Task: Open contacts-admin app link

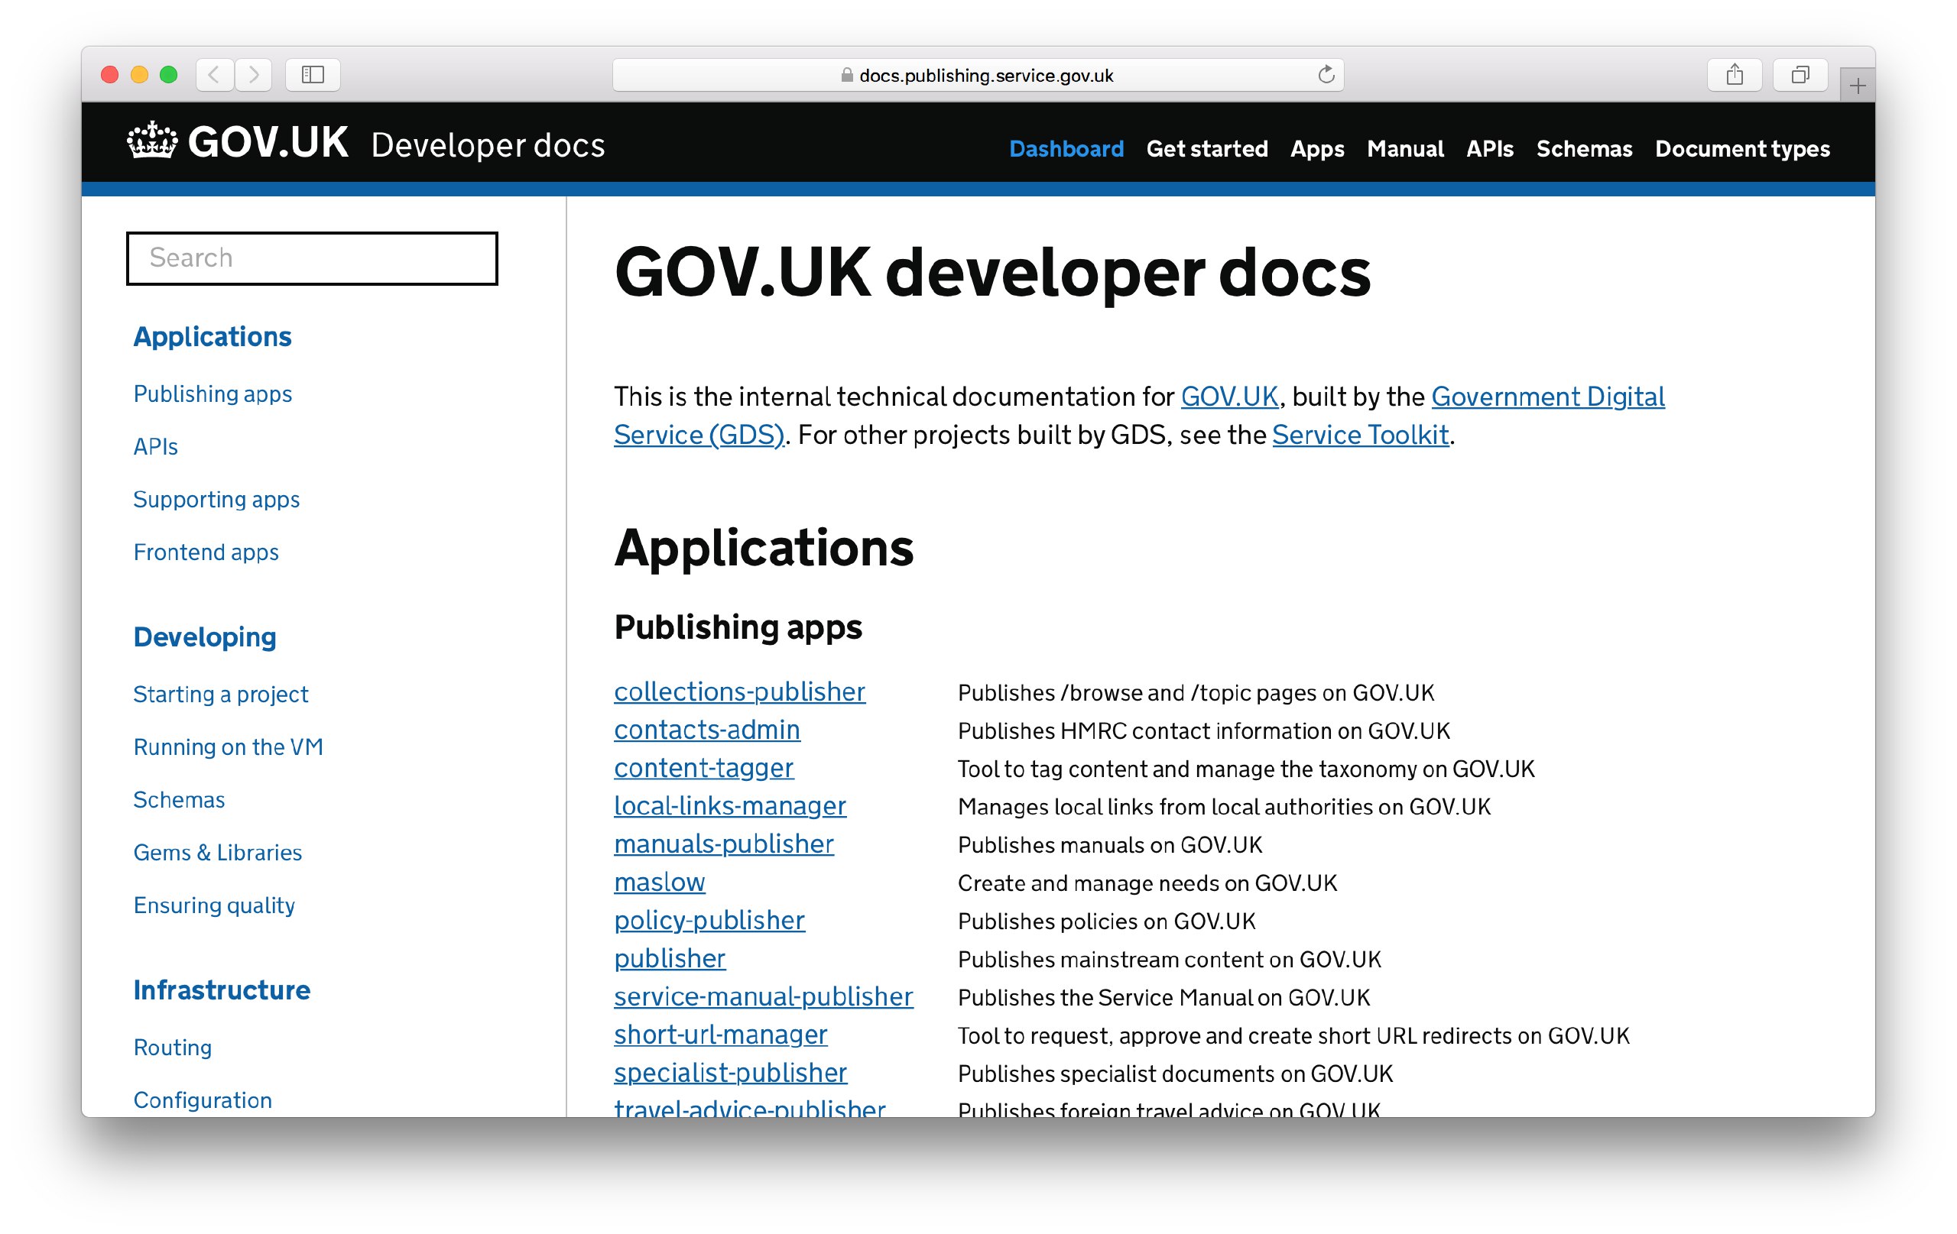Action: coord(707,730)
